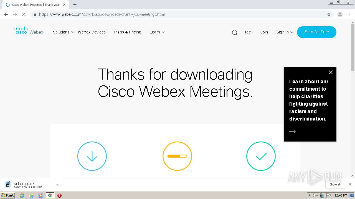Click the yellow progress bar circle icon

click(177, 156)
